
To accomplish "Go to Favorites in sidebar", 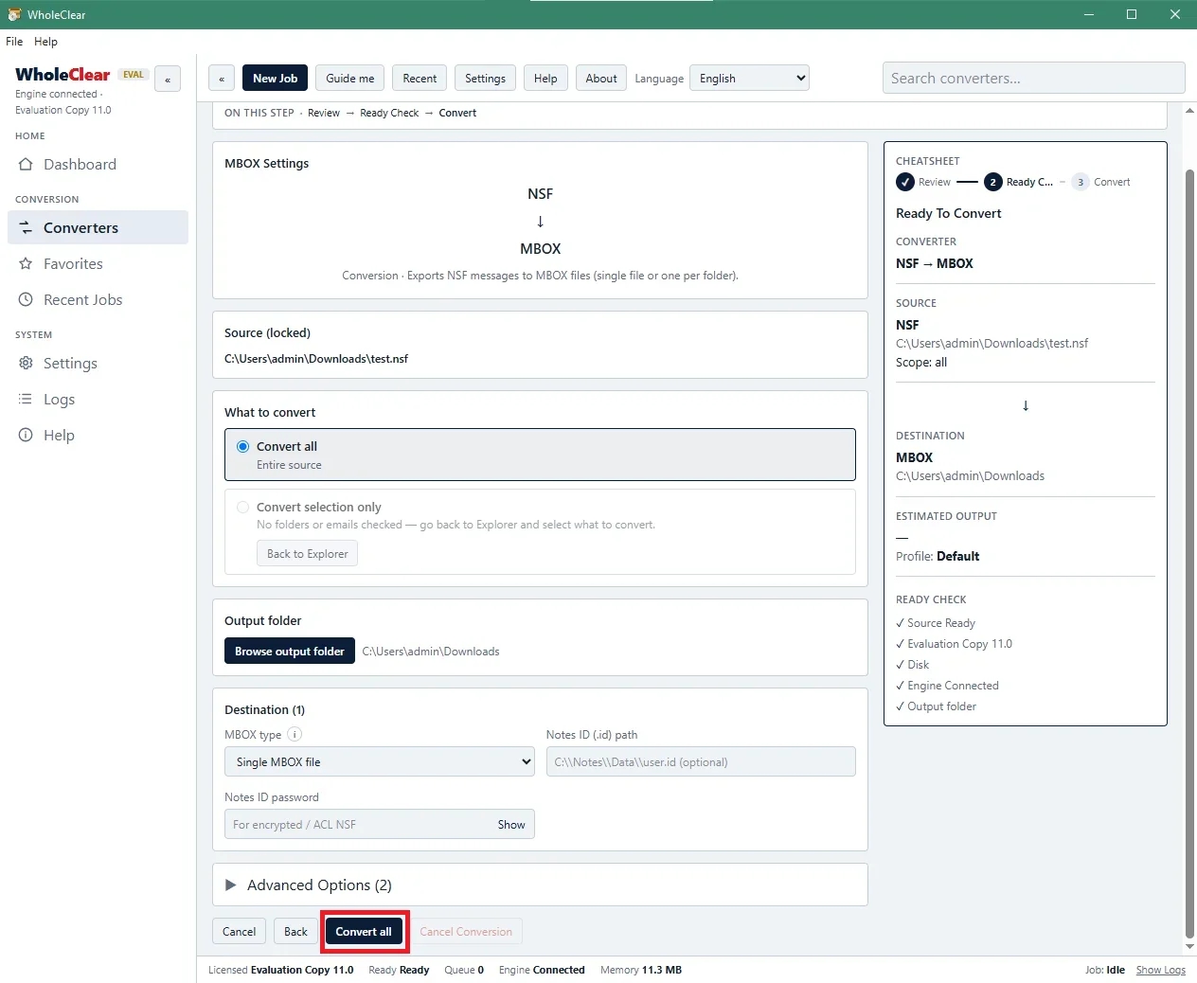I will coord(98,263).
